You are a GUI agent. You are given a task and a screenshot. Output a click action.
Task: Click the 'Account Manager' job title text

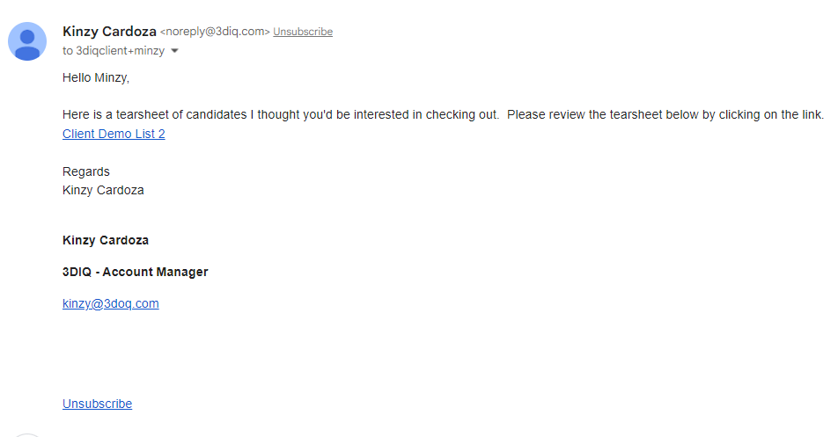(155, 272)
